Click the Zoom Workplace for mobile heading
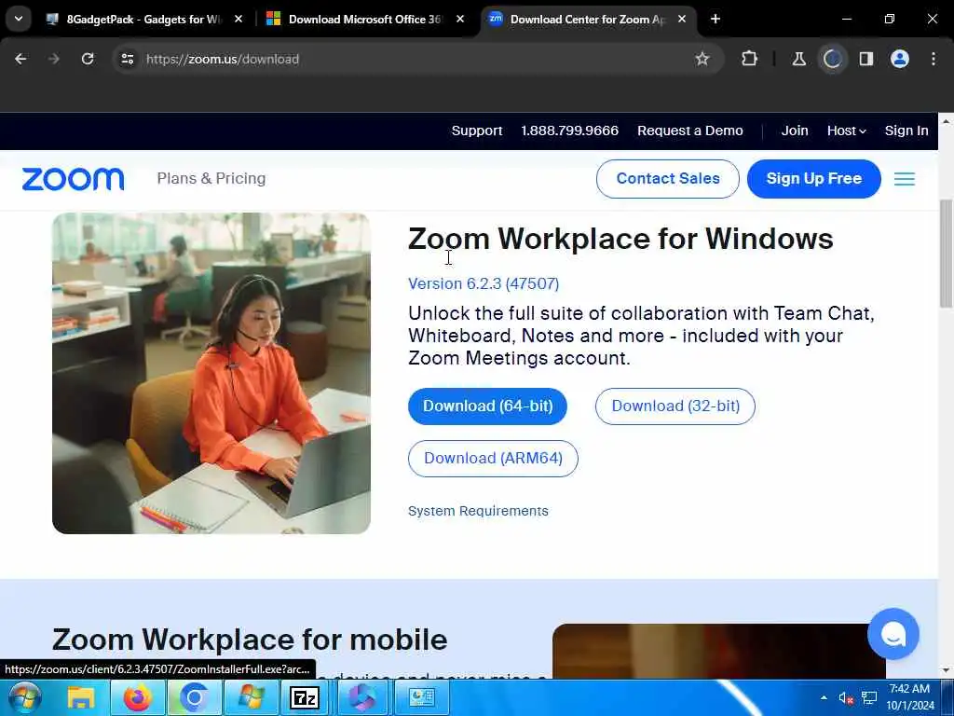 (x=250, y=640)
